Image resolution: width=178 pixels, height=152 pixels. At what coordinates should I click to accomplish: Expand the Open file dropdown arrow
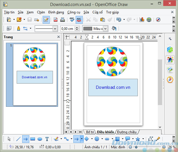pyautogui.click(x=24, y=20)
